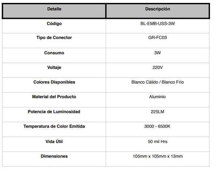This screenshot has width=215, height=184.
Task: Click the Tipo de Conector label
Action: coord(54,38)
